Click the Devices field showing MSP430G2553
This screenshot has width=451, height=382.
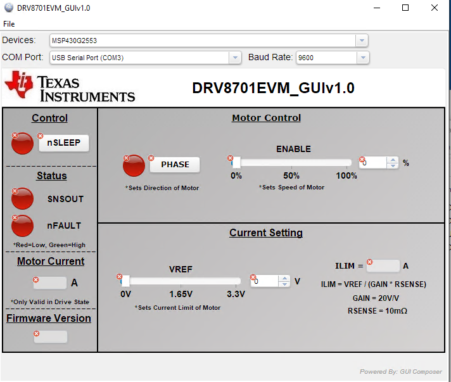[208, 41]
